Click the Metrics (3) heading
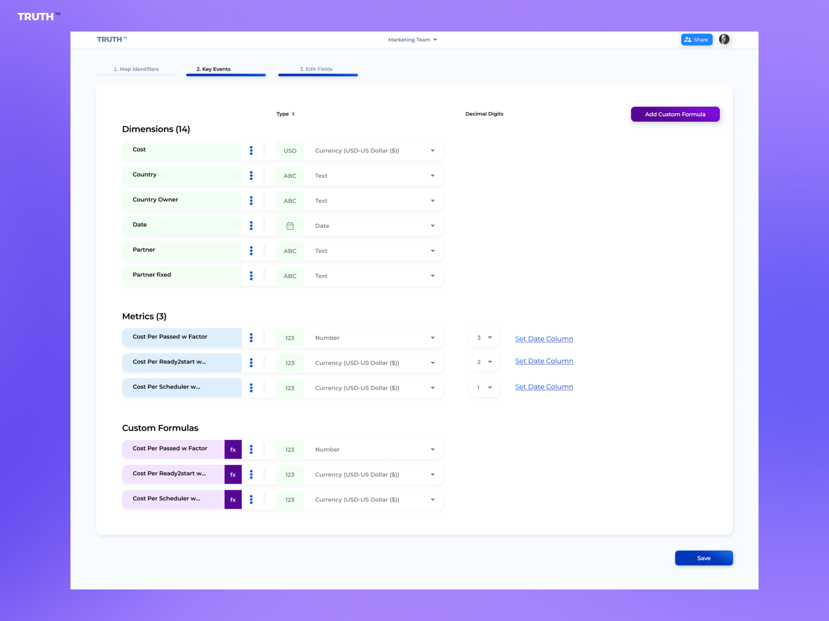Viewport: 829px width, 621px height. (144, 316)
